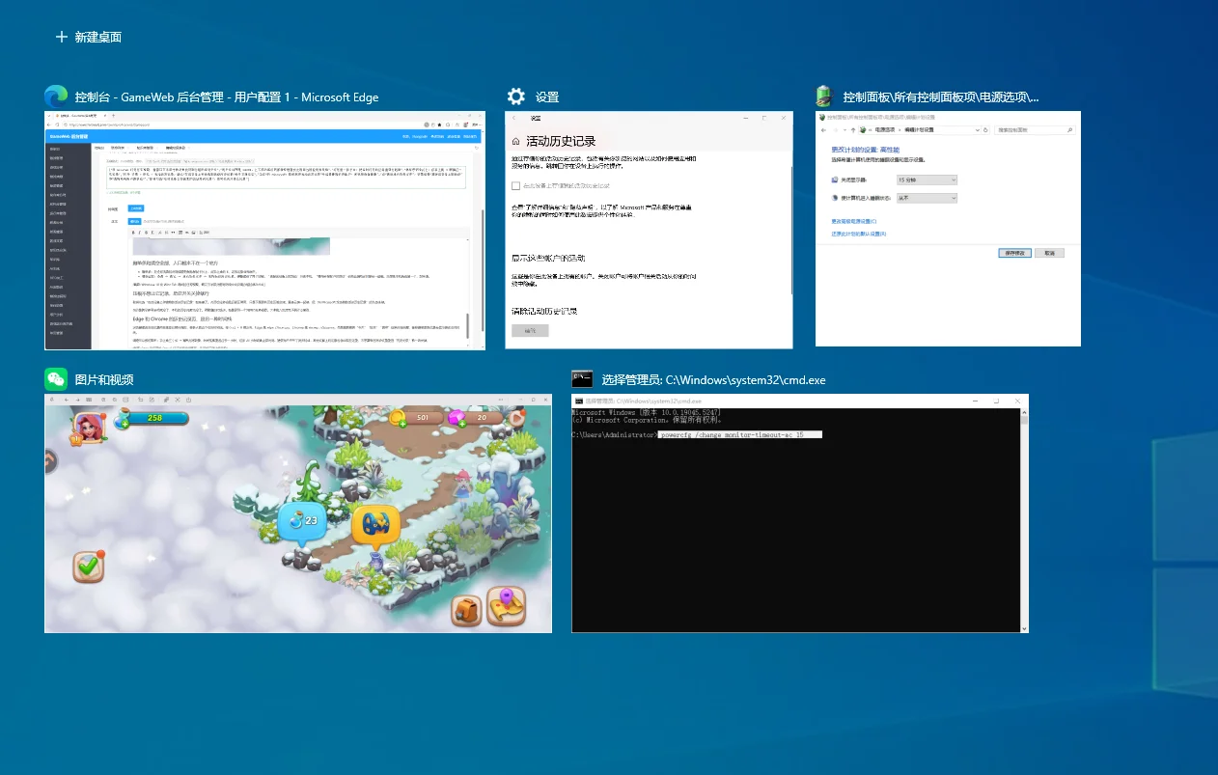
Task: Select the 图片和视频 window title
Action: [x=104, y=379]
